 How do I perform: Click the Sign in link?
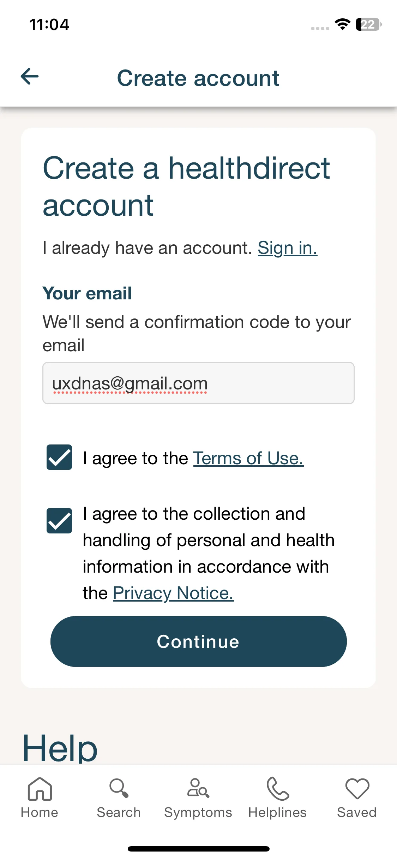tap(288, 248)
